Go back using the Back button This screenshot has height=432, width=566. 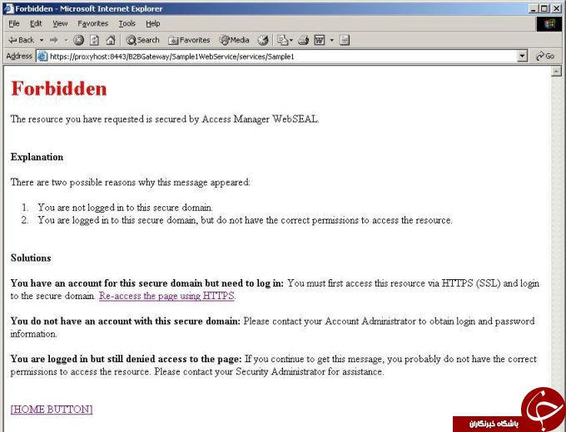(21, 40)
